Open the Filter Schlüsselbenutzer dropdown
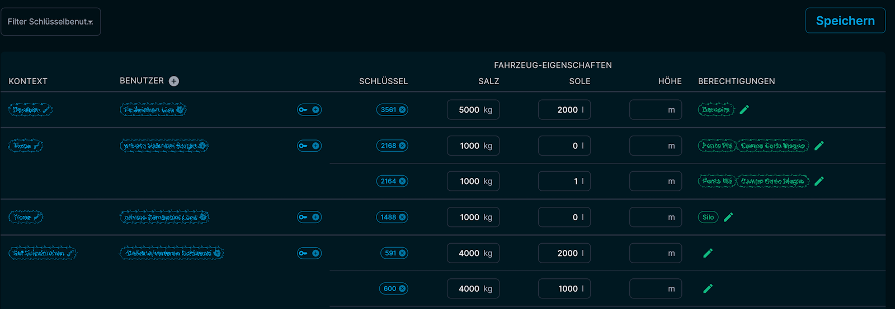 [x=51, y=22]
